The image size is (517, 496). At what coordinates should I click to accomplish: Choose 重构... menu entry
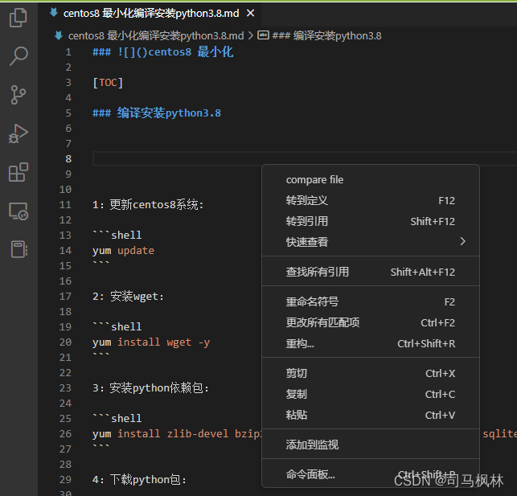pos(371,343)
